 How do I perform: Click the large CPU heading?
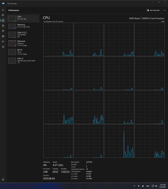(46, 18)
